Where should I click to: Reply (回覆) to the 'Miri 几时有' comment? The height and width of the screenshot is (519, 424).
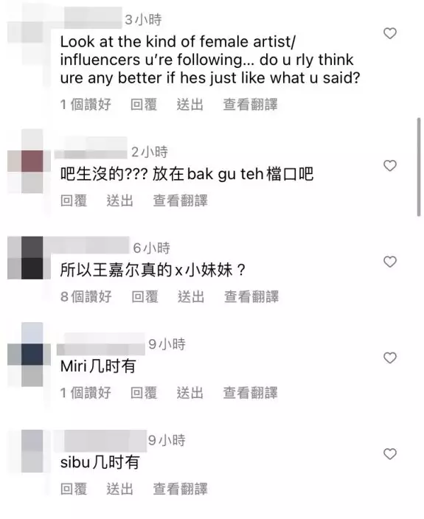pos(143,393)
